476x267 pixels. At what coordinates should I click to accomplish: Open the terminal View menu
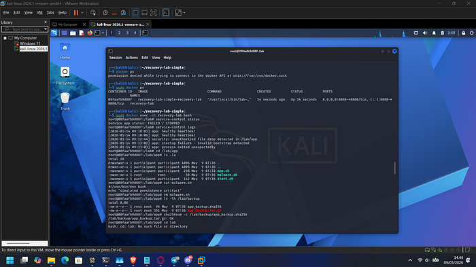click(156, 58)
